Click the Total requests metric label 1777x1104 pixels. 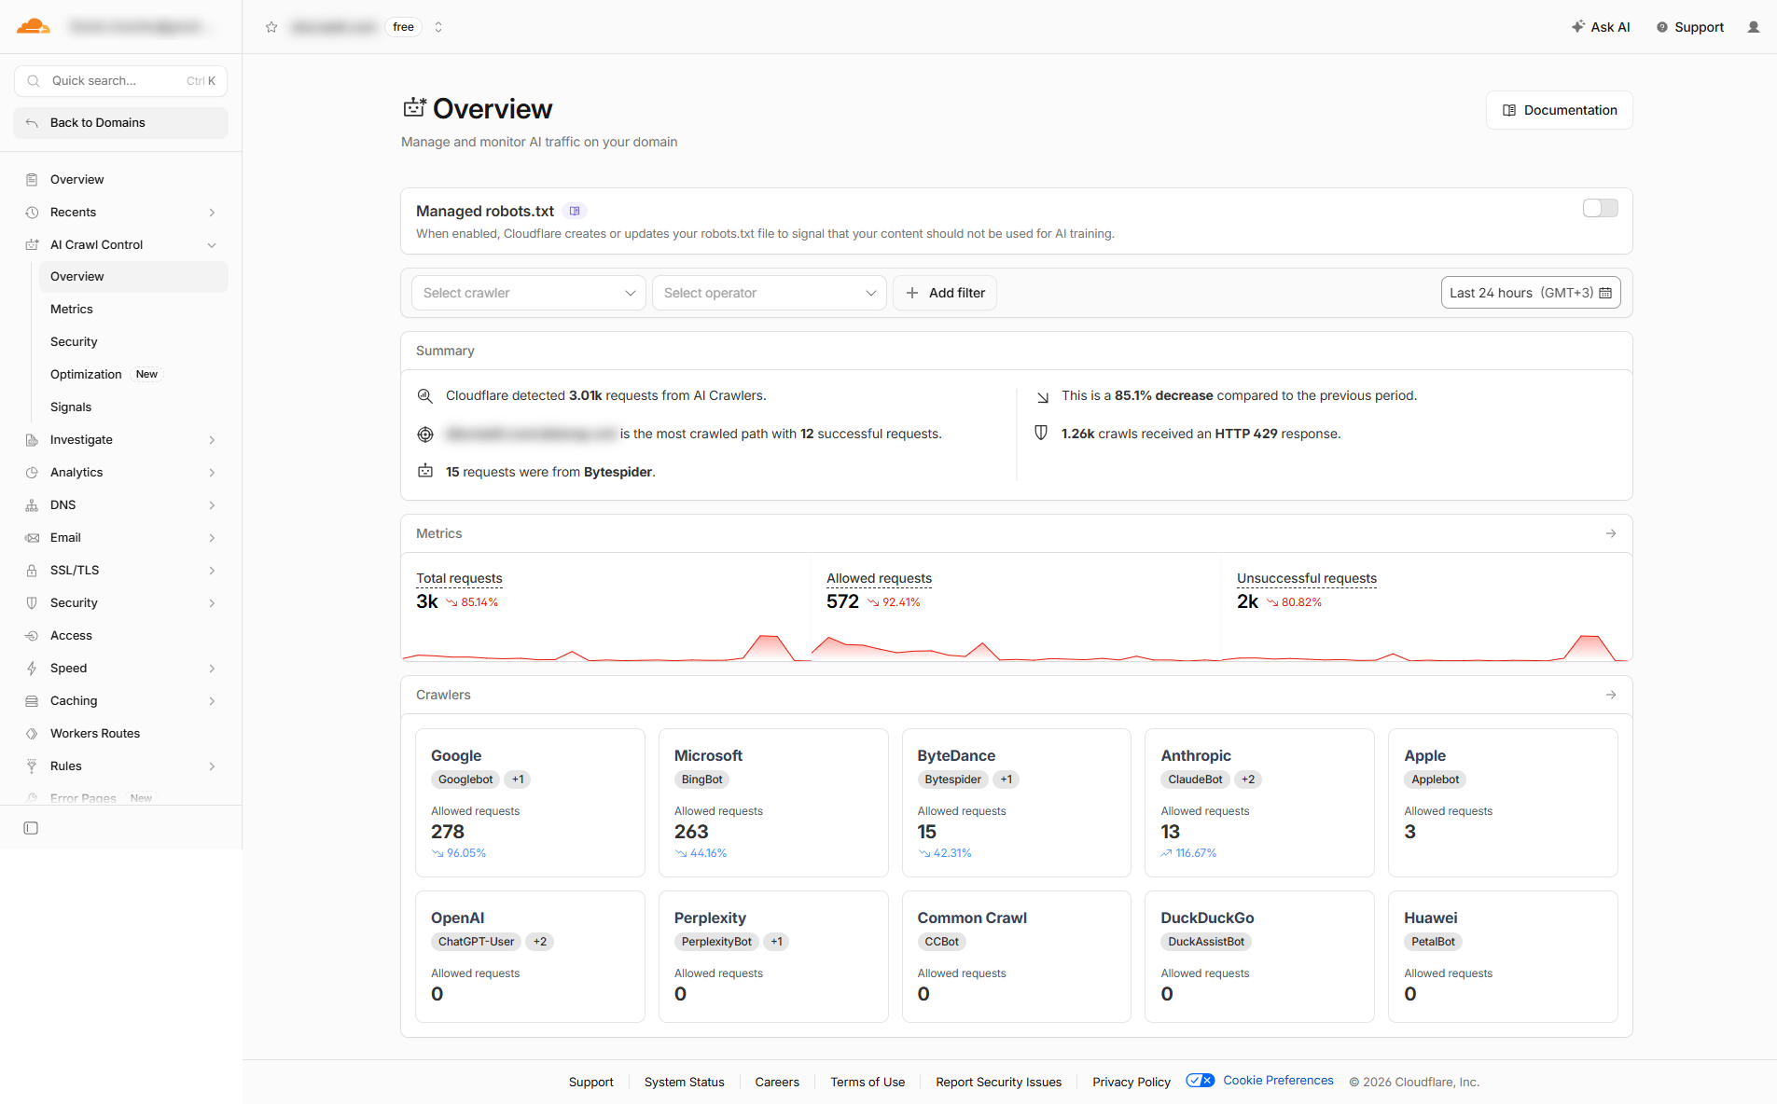point(459,578)
